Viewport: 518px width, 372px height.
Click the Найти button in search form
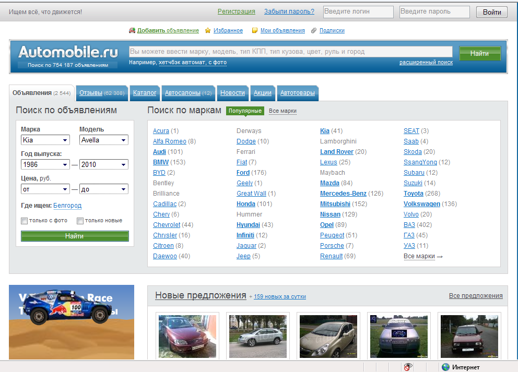click(x=75, y=236)
